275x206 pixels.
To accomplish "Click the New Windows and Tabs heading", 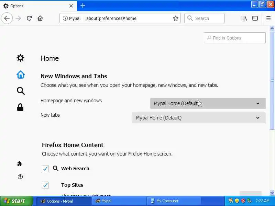I will pyautogui.click(x=74, y=76).
